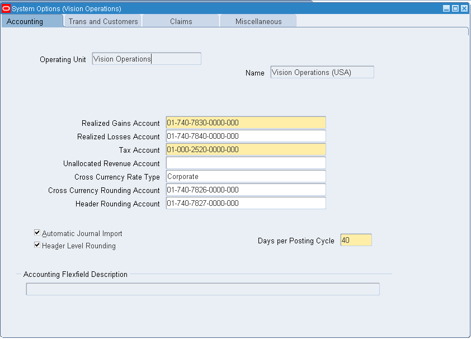This screenshot has width=471, height=339.
Task: Toggle the Header Level Rounding checkbox
Action: [x=37, y=245]
